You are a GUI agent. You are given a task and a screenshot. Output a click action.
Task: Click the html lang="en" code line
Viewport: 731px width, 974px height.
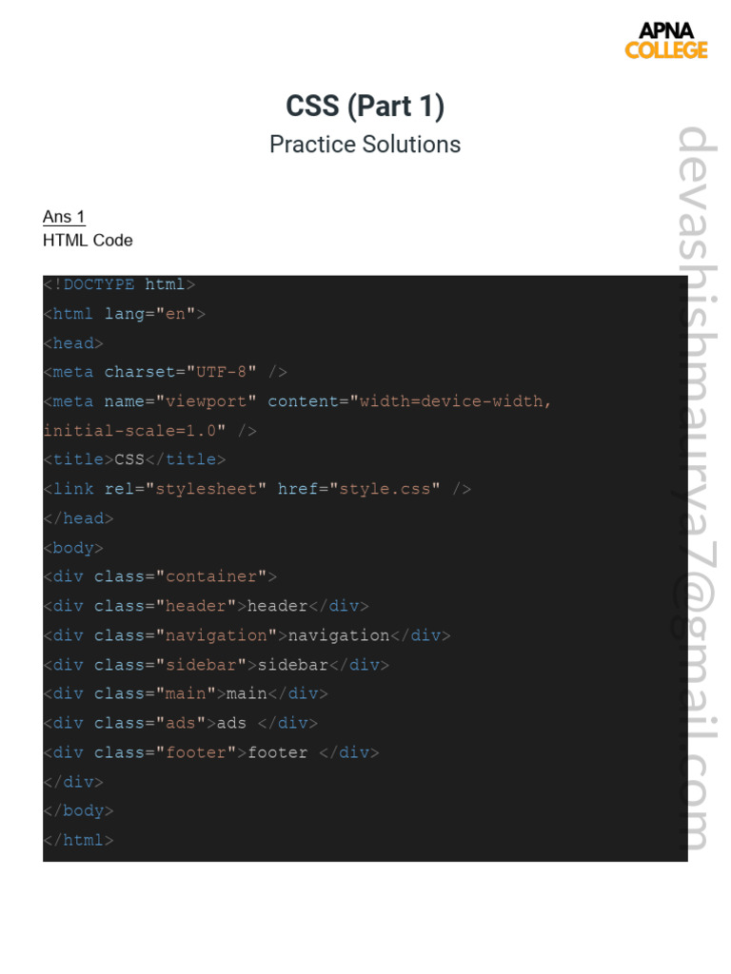pos(125,314)
